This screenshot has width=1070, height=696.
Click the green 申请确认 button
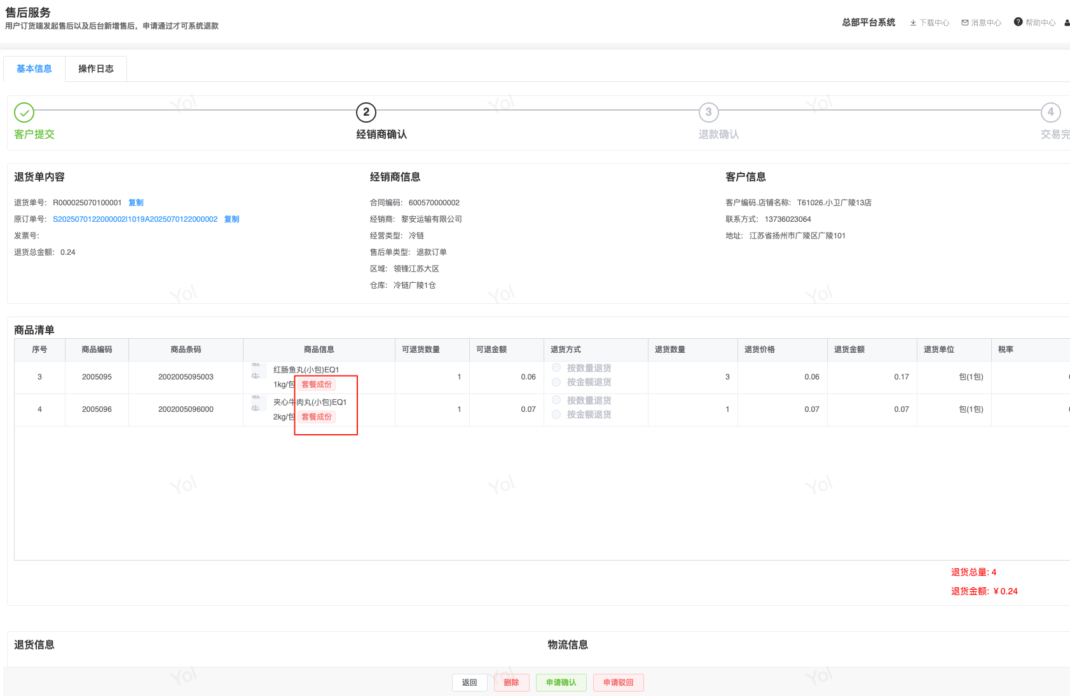[x=561, y=683]
